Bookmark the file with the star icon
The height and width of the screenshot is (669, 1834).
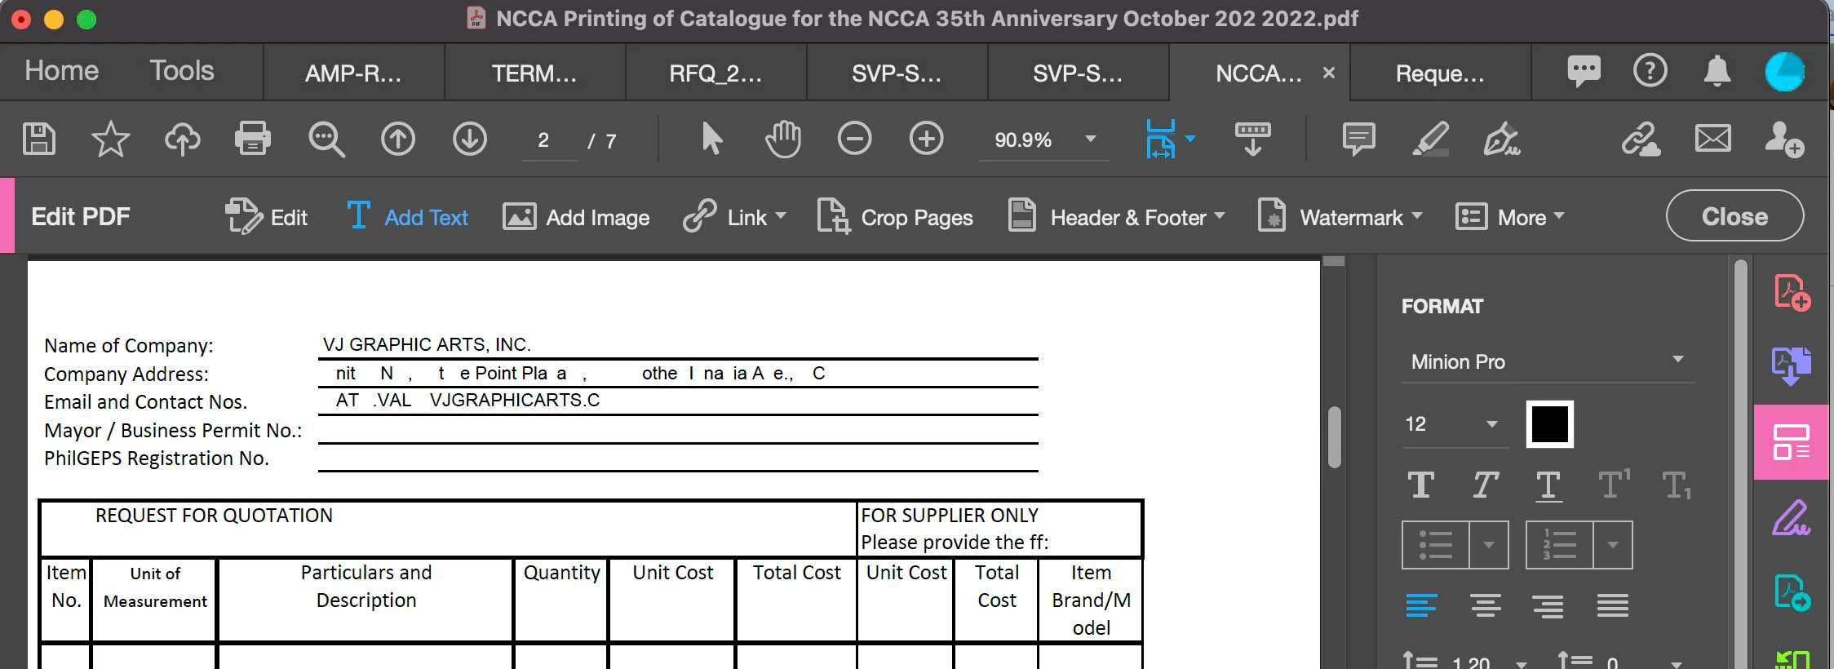[110, 139]
